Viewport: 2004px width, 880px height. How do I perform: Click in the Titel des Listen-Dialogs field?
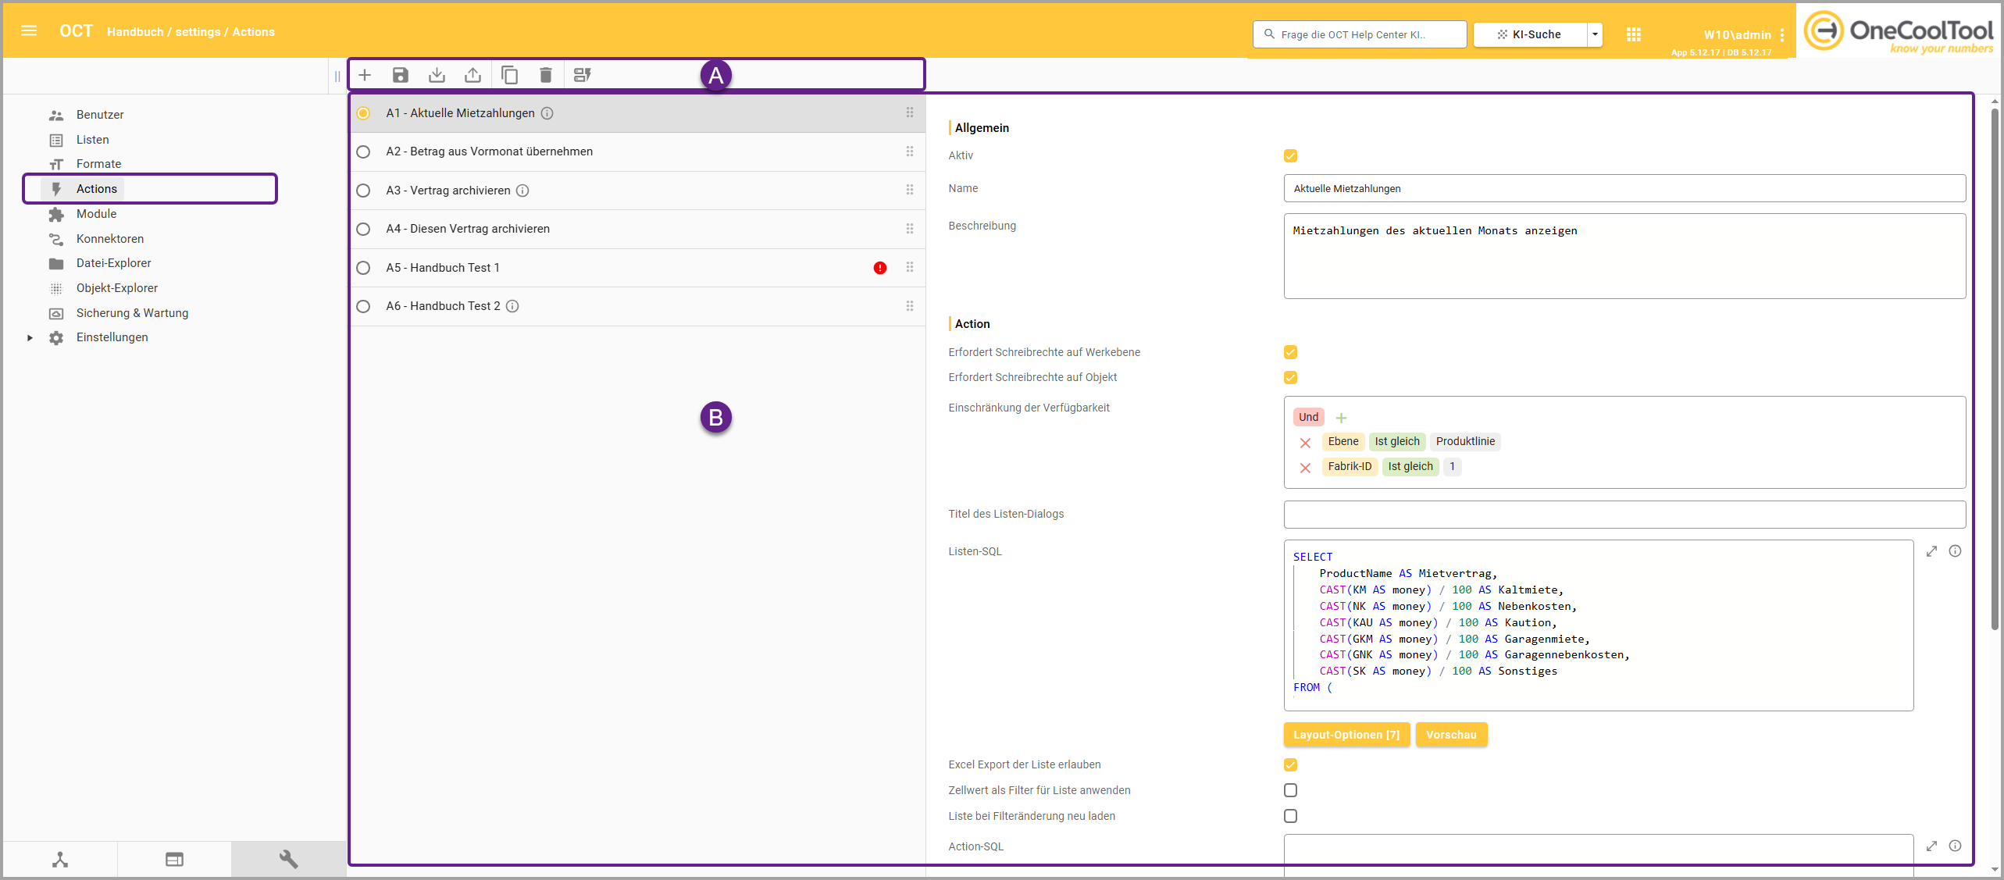pyautogui.click(x=1624, y=515)
